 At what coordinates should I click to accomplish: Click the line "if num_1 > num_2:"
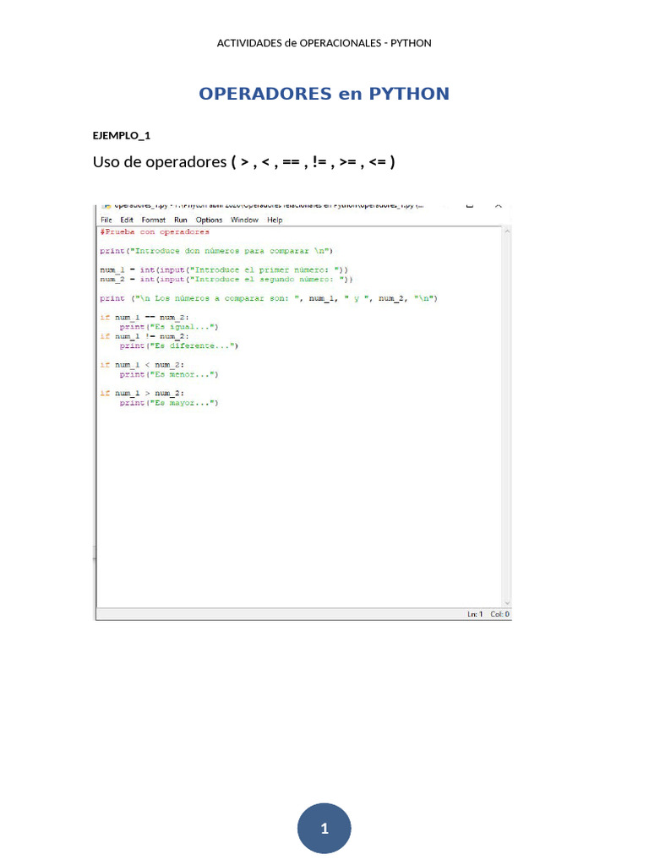click(x=142, y=394)
